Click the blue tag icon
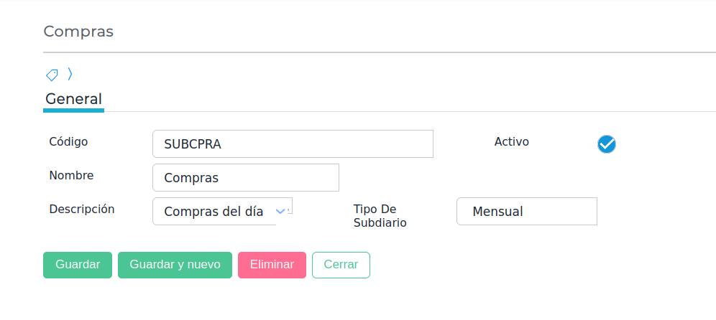This screenshot has height=320, width=716. 52,74
